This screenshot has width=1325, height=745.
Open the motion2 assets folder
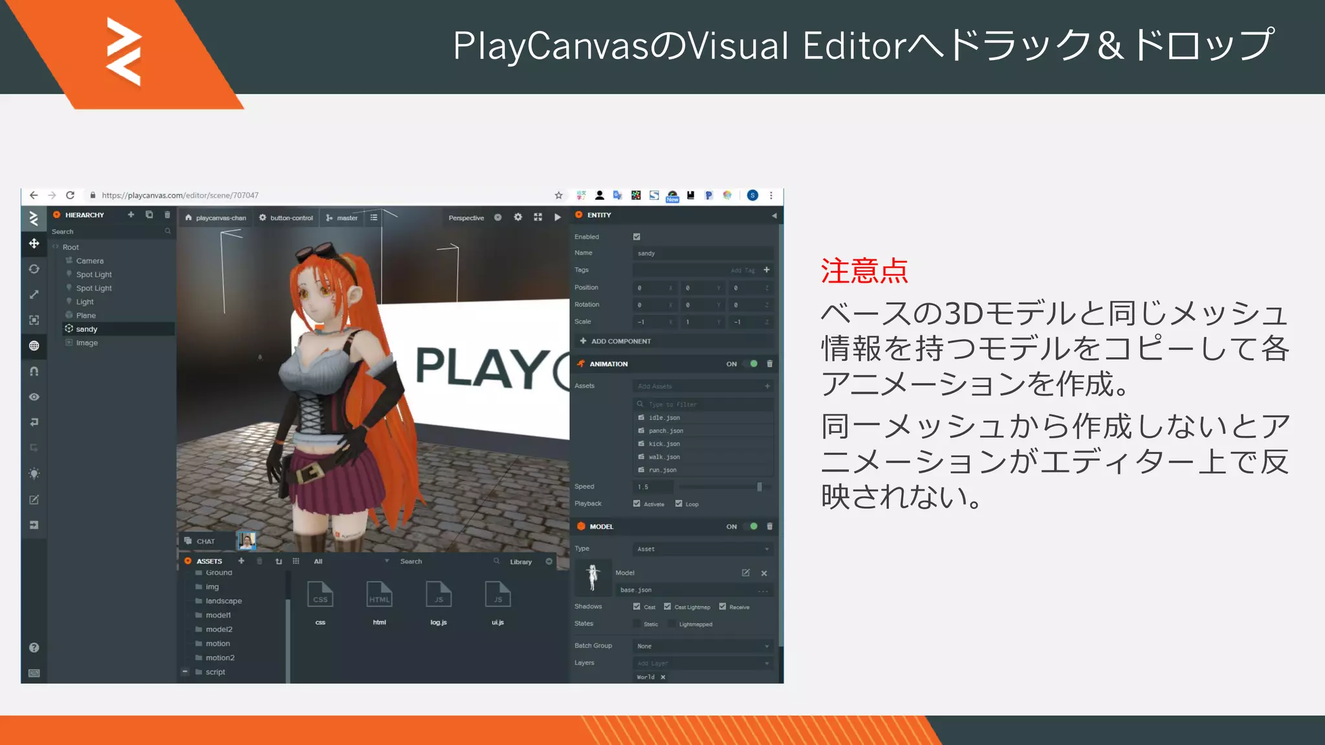pos(220,658)
